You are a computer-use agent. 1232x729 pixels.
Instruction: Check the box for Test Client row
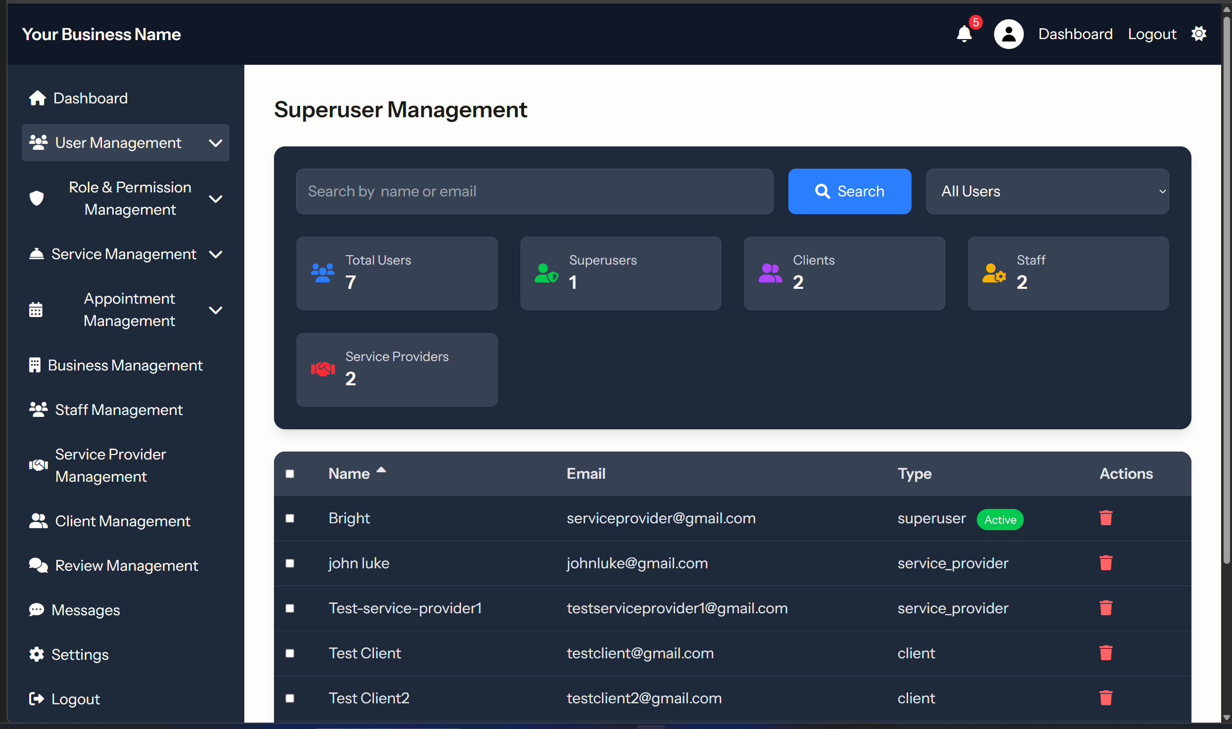point(290,653)
